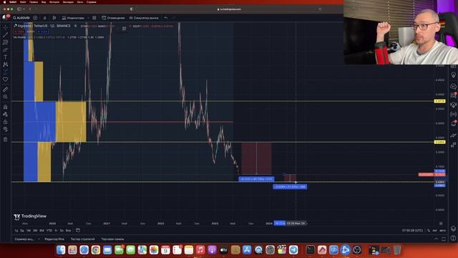Viewport: 458px width, 258px height.
Task: Toggle lock all drawings
Action: 5,122
